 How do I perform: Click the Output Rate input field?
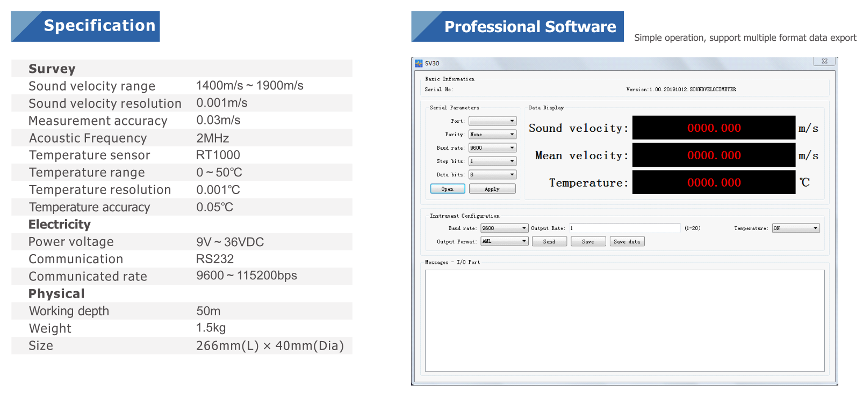[624, 228]
